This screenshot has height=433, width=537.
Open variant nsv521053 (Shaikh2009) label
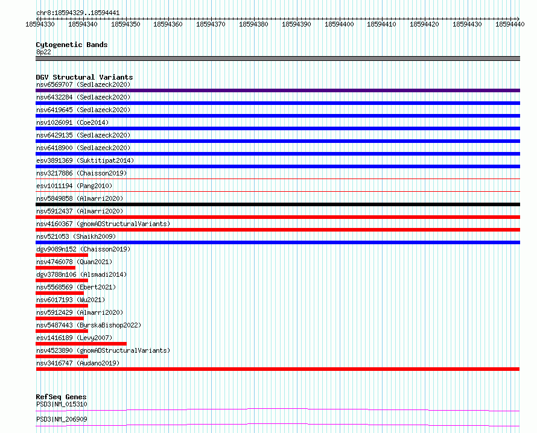click(x=76, y=236)
